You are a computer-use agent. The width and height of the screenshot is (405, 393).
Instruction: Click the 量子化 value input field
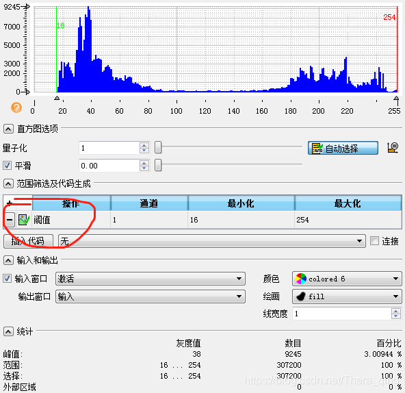[109, 148]
